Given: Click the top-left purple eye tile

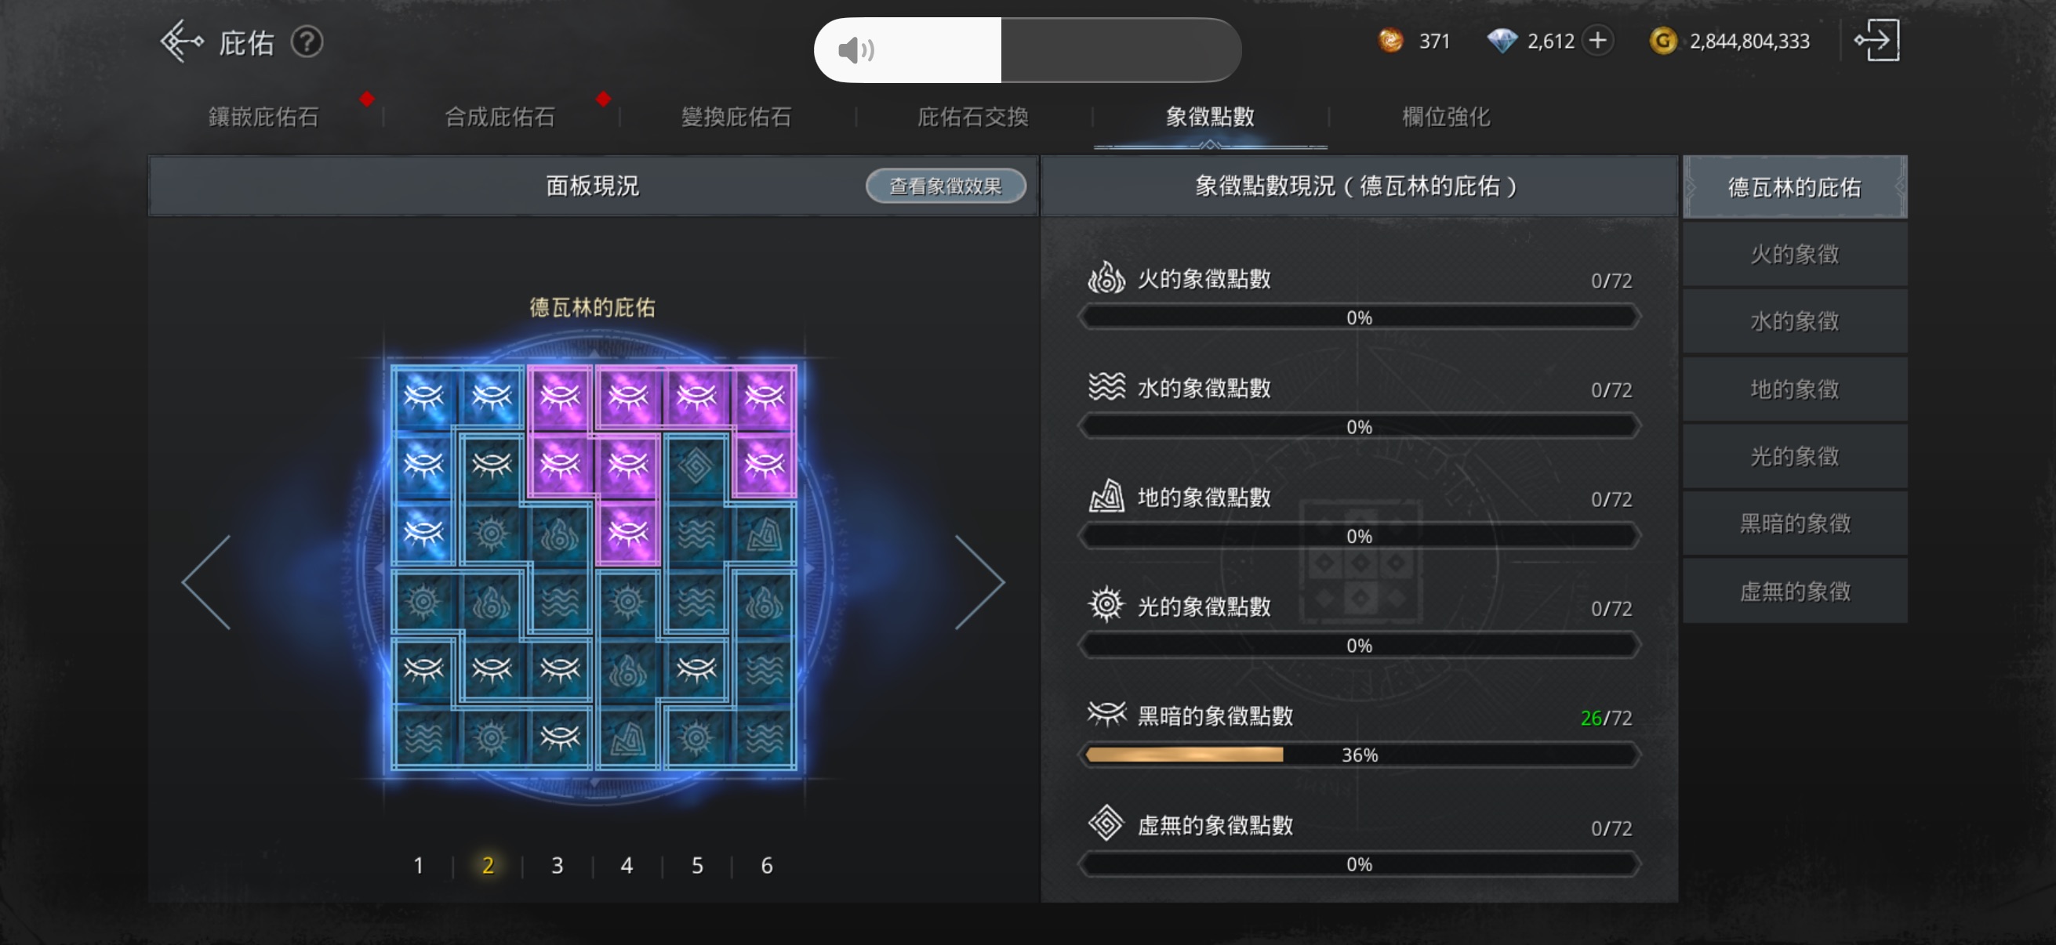Looking at the screenshot, I should 560,396.
